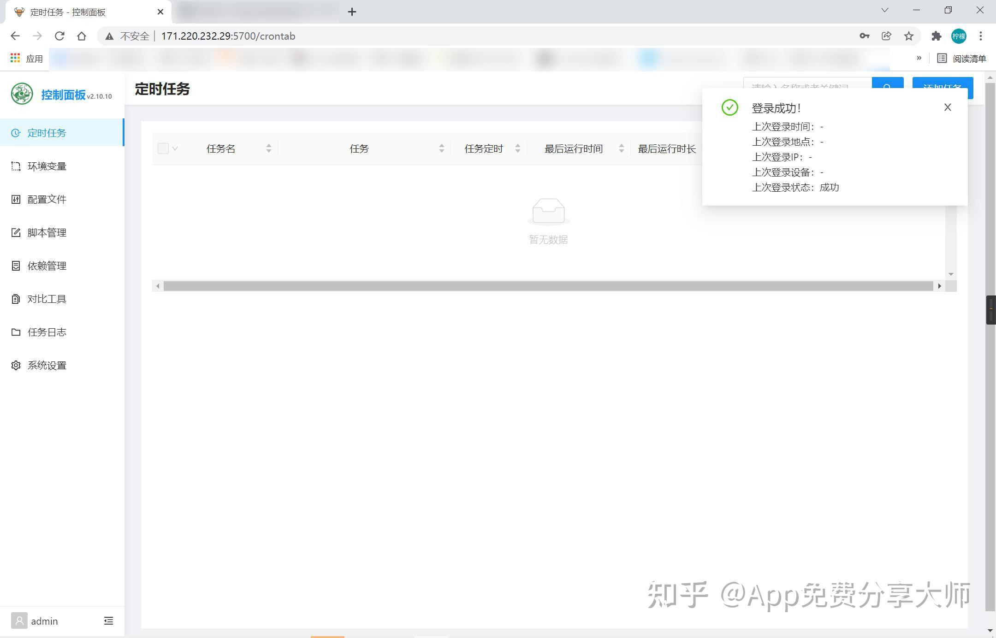Open 配置文件 settings file icon
Viewport: 996px width, 638px height.
click(17, 199)
